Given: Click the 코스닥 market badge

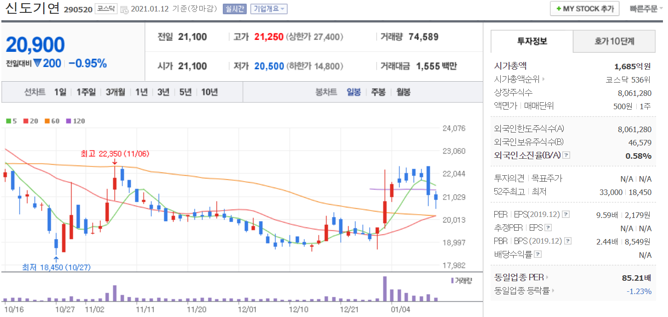Looking at the screenshot, I should tap(106, 9).
